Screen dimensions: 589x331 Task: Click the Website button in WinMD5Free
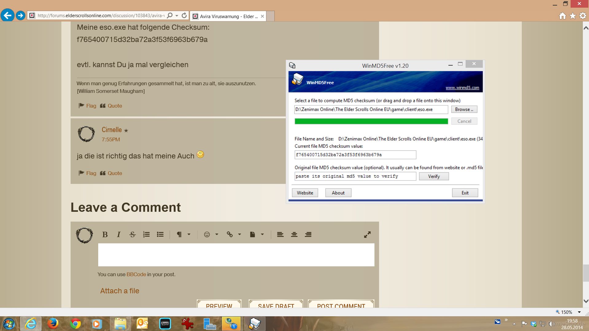tap(305, 193)
